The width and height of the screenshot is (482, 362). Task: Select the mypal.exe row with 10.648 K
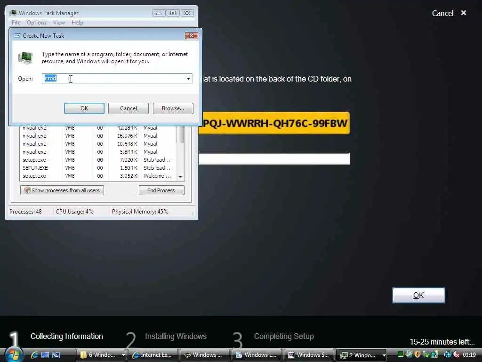tap(98, 144)
